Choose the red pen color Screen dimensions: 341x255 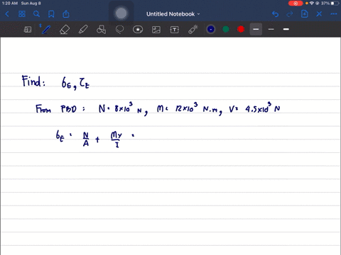(x=241, y=29)
